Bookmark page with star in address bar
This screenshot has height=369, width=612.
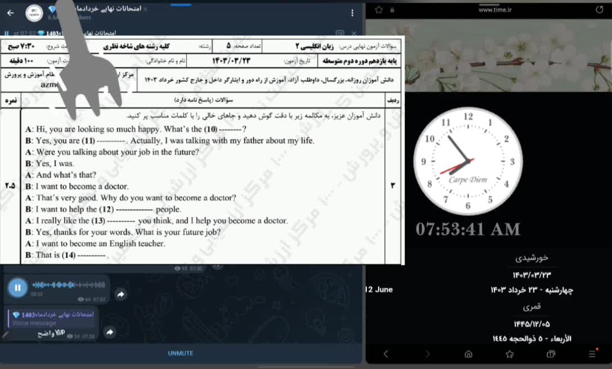coord(379,10)
